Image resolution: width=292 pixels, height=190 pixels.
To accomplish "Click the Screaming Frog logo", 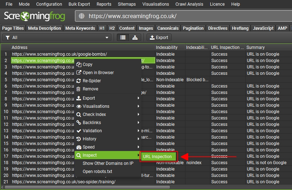I will coord(34,16).
